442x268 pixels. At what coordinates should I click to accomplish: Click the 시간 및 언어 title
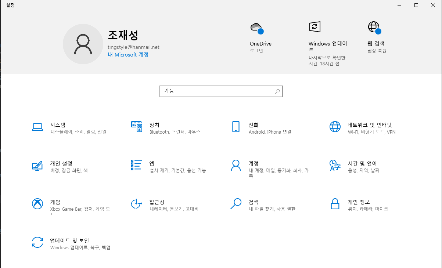[x=362, y=163]
